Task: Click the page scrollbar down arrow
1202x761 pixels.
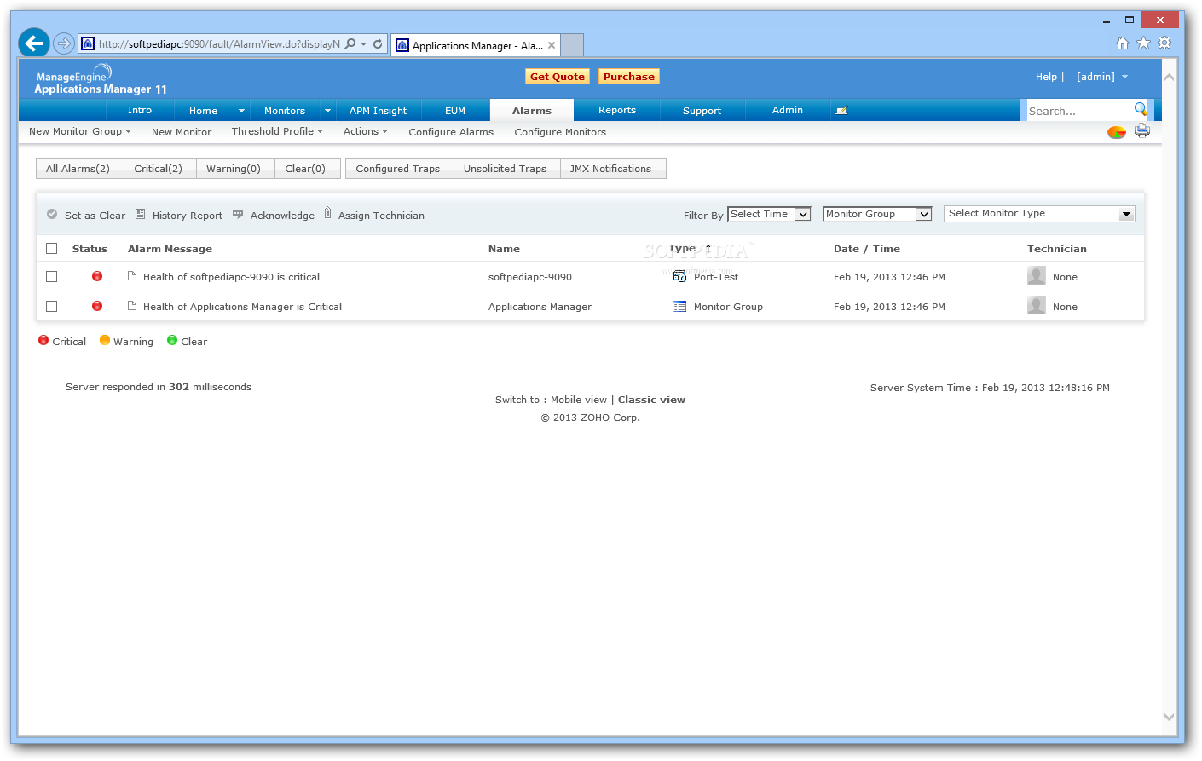Action: tap(1169, 718)
